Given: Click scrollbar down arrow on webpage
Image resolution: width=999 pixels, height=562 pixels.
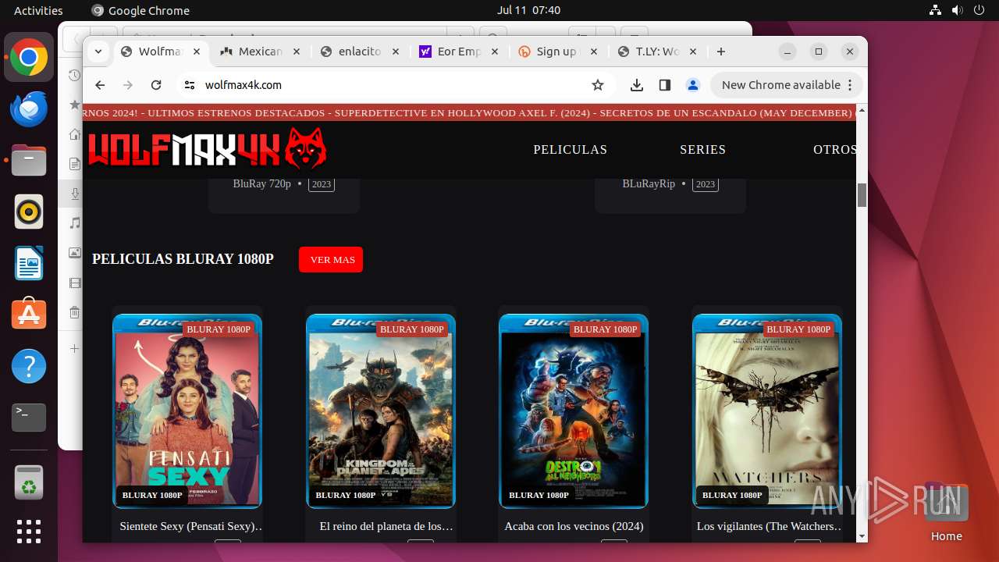Looking at the screenshot, I should click(862, 536).
